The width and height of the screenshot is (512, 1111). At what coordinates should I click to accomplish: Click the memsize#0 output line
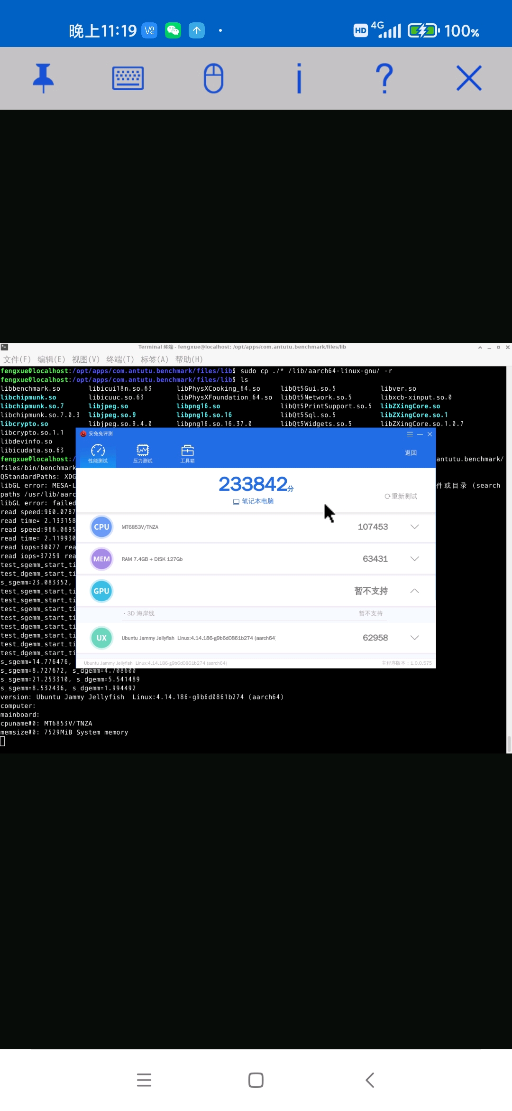click(64, 733)
